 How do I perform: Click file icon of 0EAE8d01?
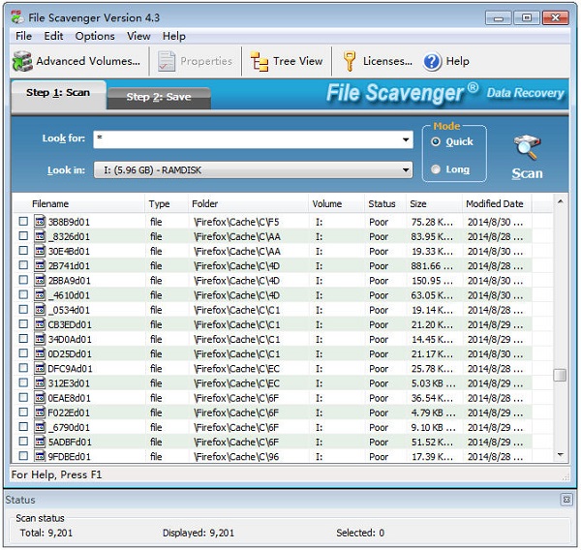click(x=40, y=398)
